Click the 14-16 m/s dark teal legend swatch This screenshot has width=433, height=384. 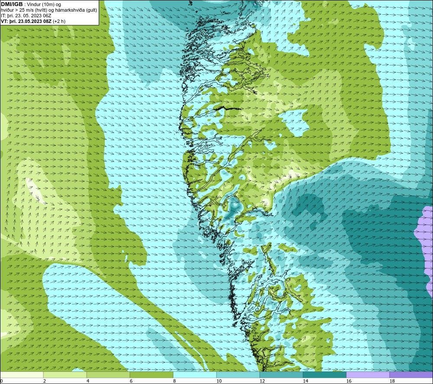324,375
